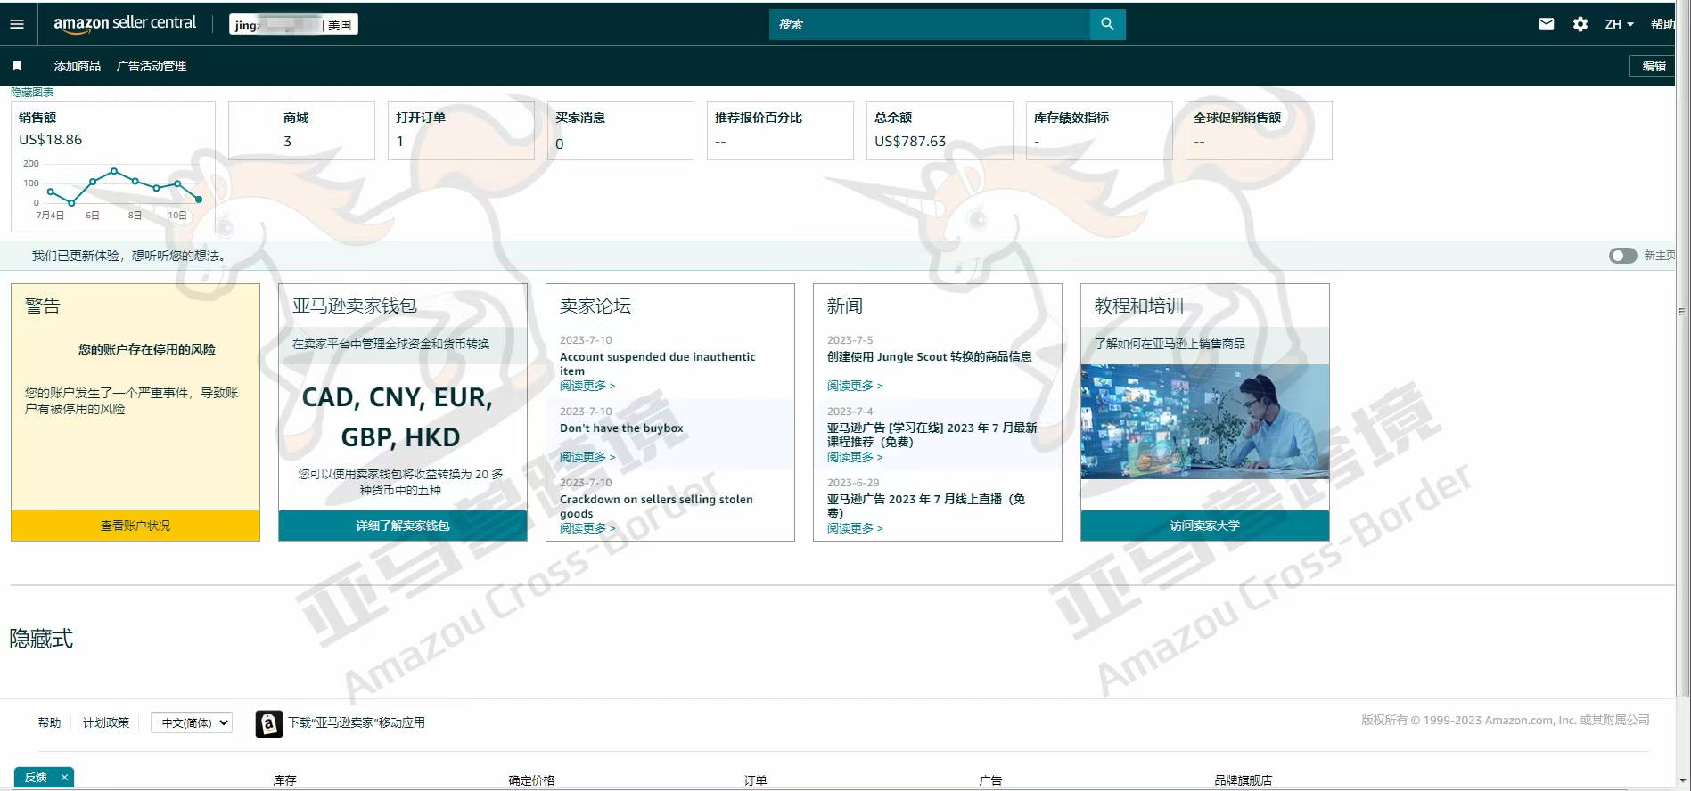Image resolution: width=1691 pixels, height=791 pixels.
Task: Click the Amazon Seller Central logo
Action: point(125,24)
